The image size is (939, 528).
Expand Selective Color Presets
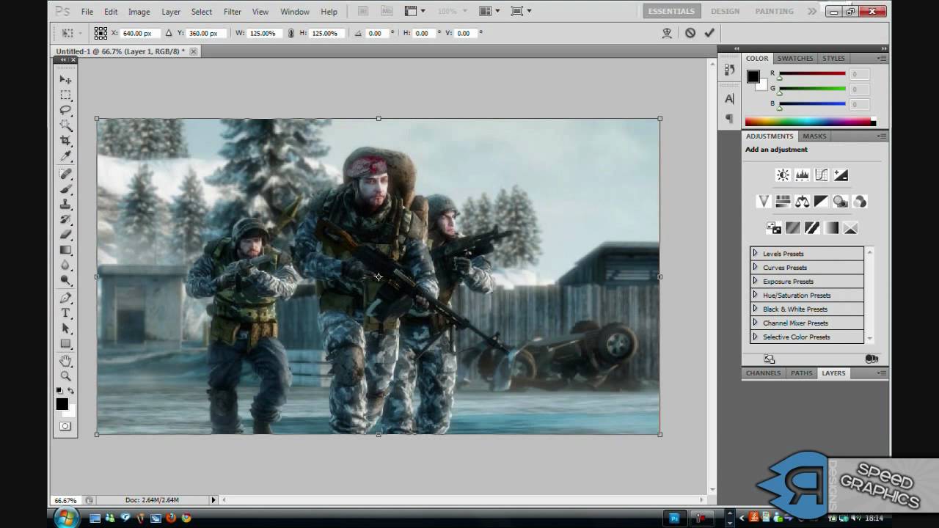(755, 337)
